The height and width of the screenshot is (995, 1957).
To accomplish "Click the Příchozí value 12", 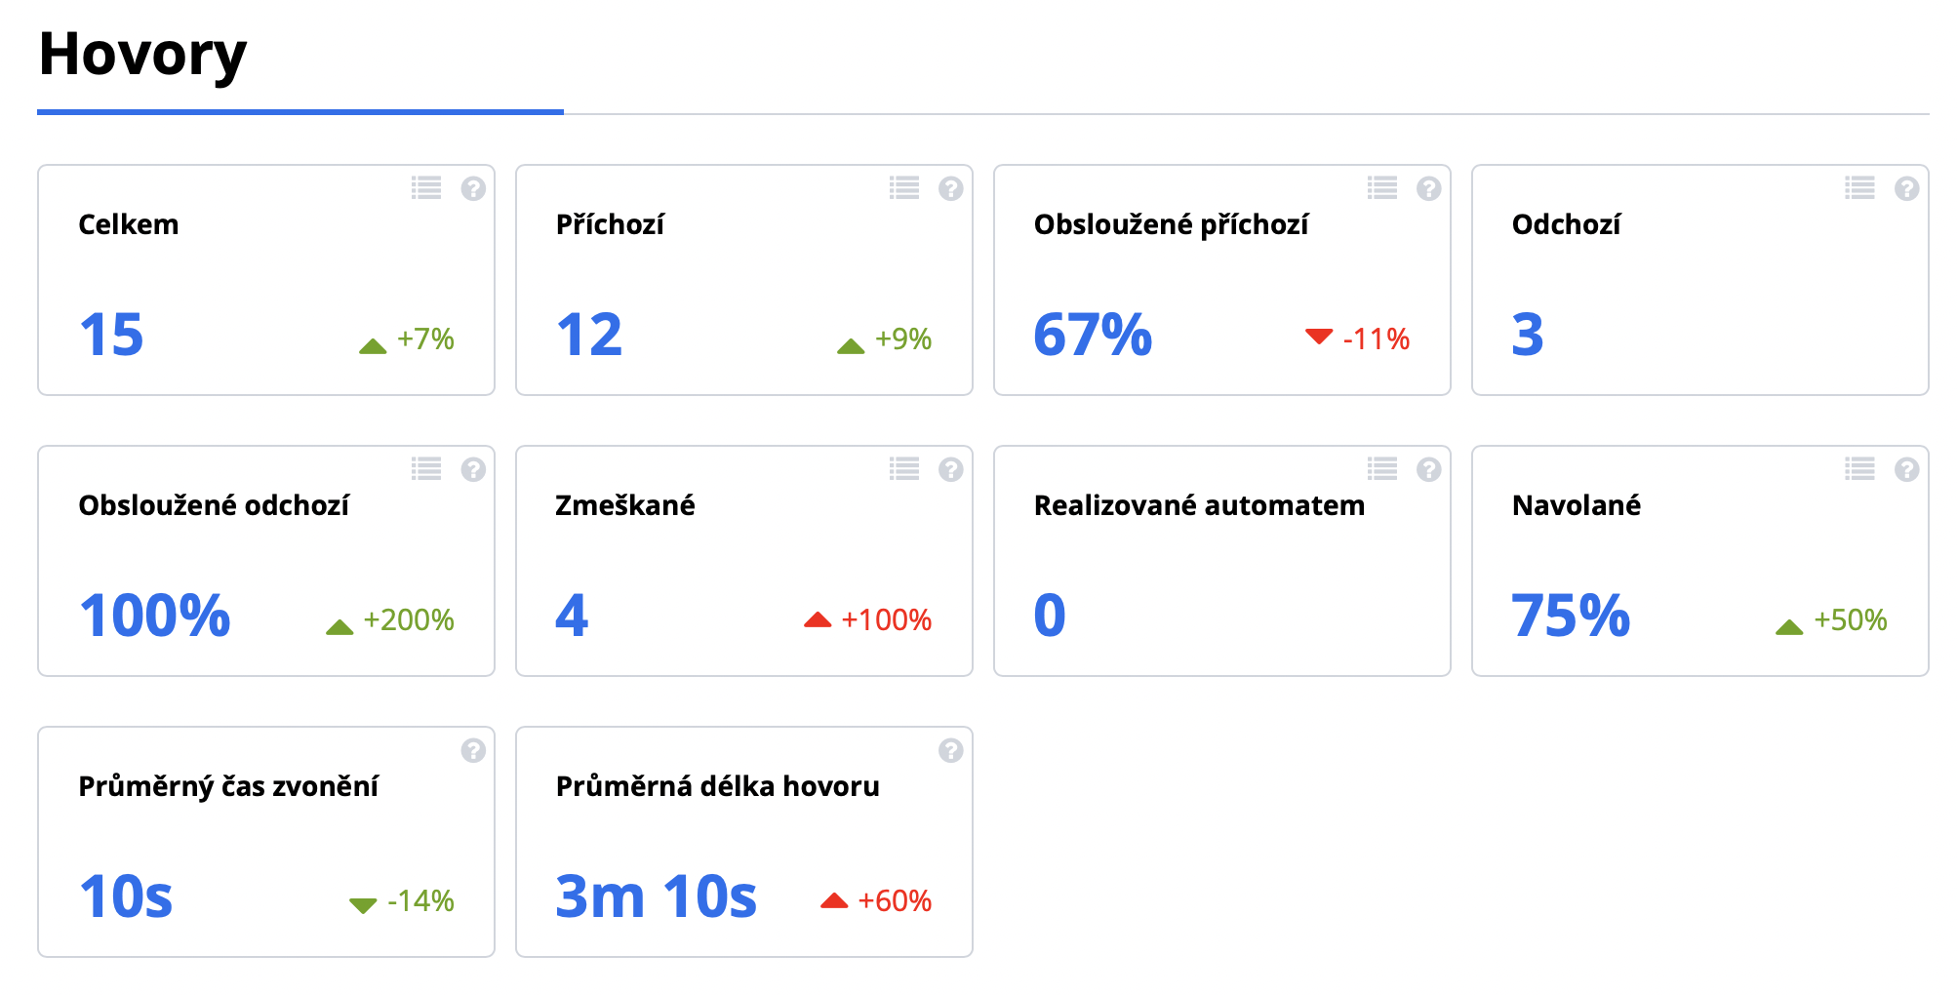I will pos(589,335).
